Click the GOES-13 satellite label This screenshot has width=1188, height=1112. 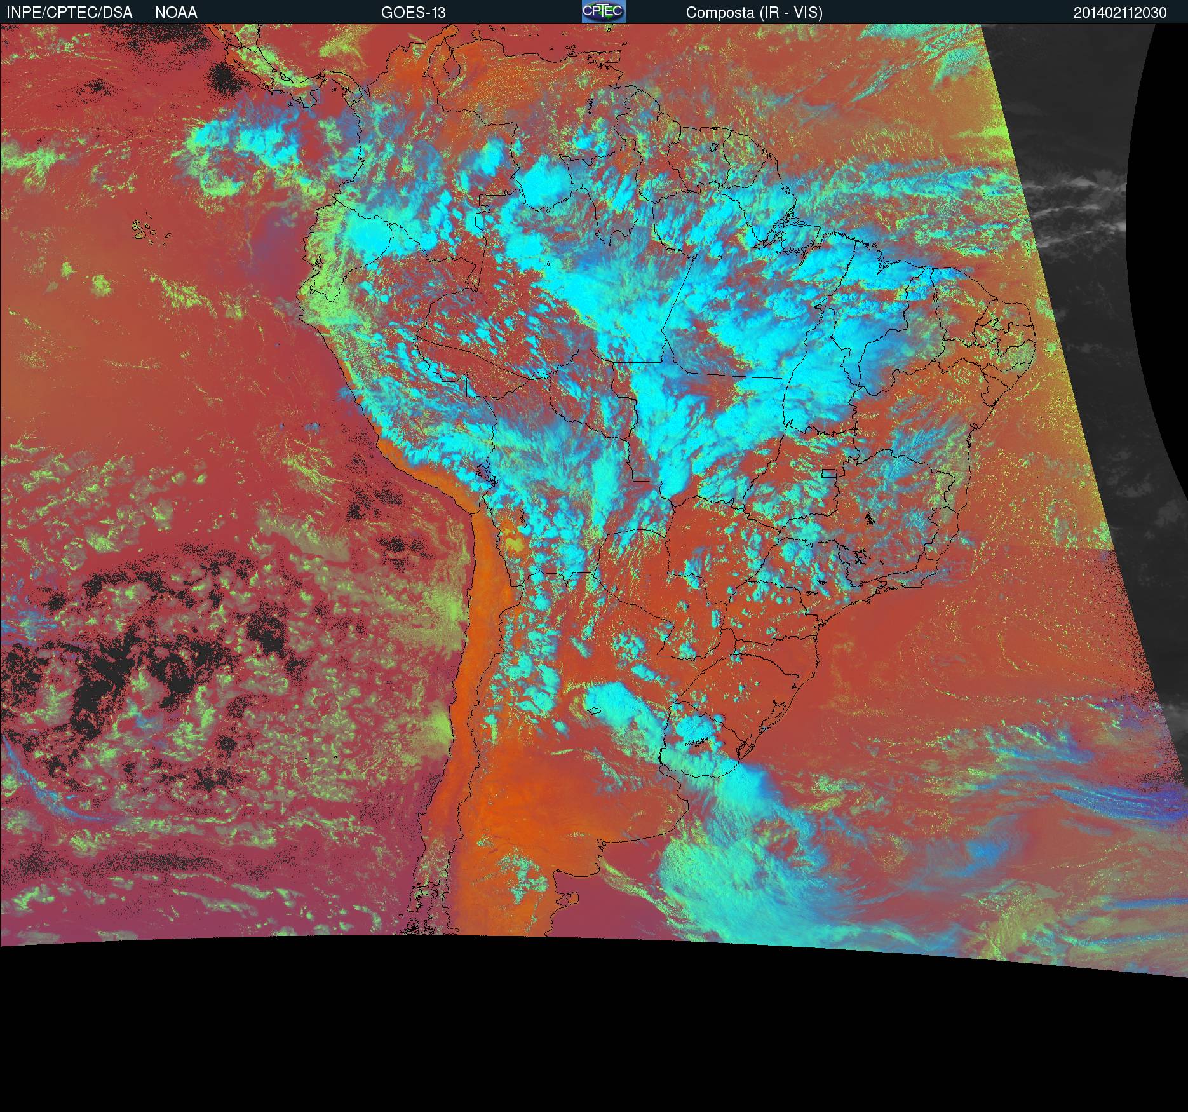click(x=414, y=13)
